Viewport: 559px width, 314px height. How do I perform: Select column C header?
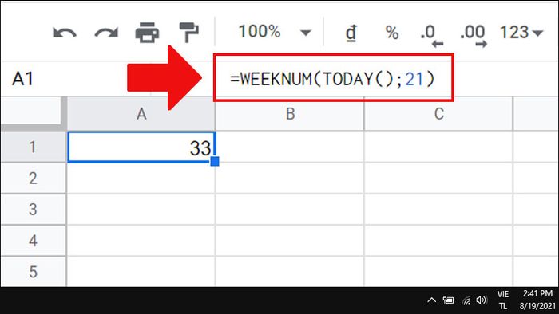[439, 114]
